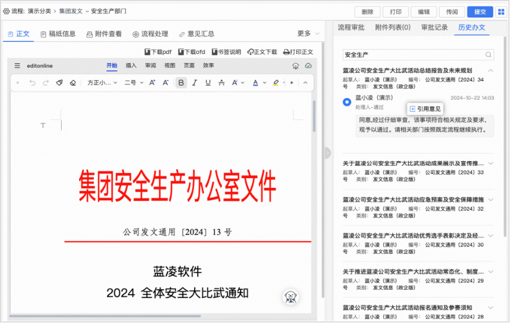
Task: Select the radio button beside 蓝小凌（演示）
Action: click(347, 102)
